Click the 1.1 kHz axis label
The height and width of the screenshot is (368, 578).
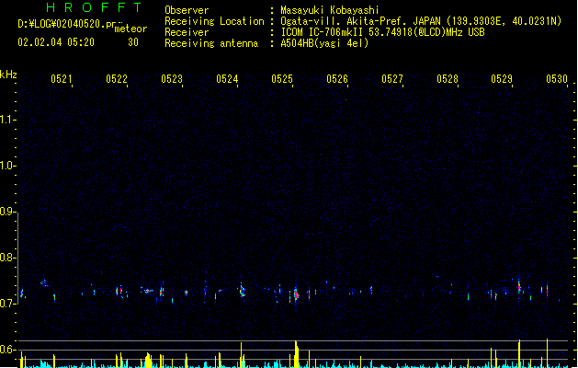(7, 120)
